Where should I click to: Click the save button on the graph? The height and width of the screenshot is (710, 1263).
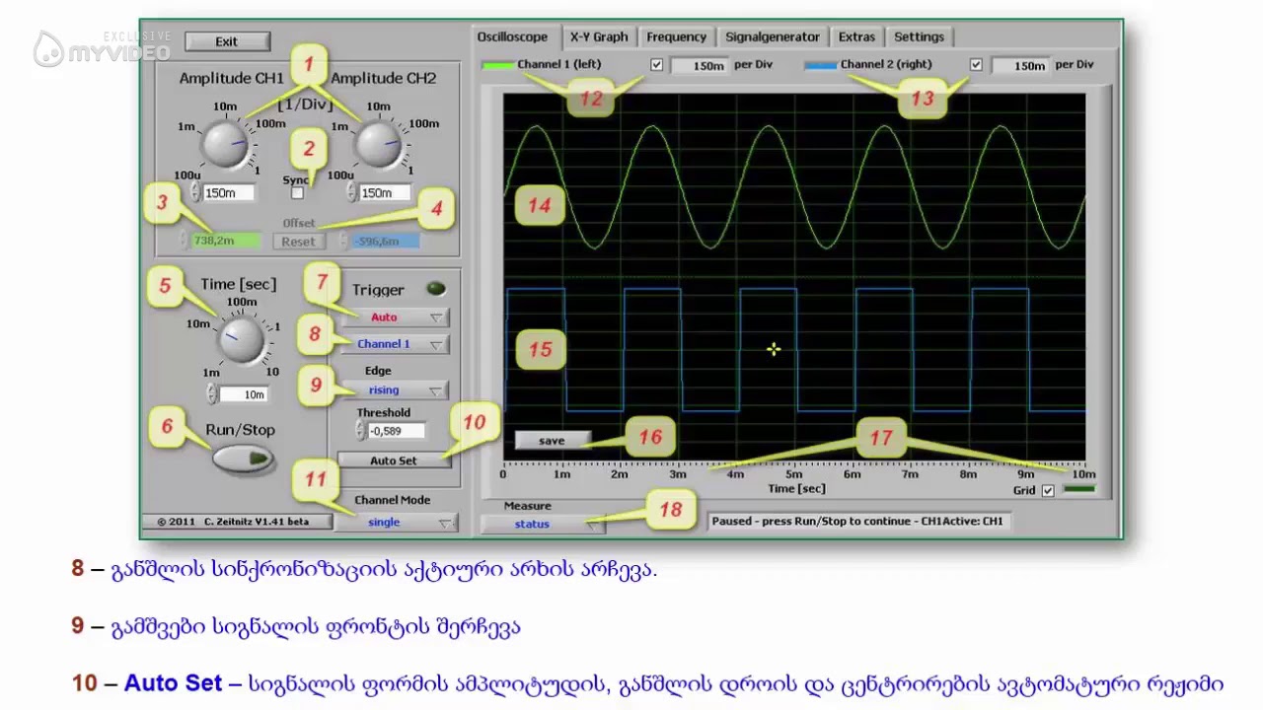(552, 441)
